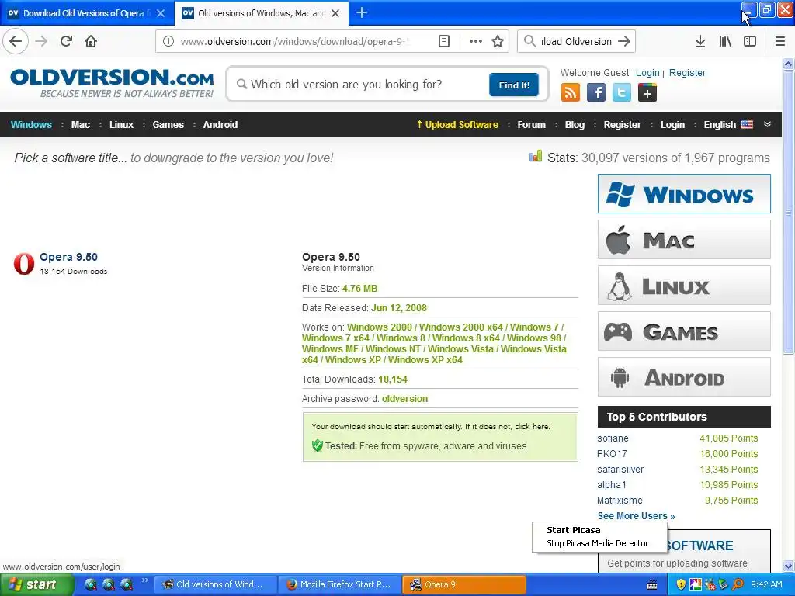Click the large Games category button
This screenshot has width=795, height=596.
coord(684,331)
